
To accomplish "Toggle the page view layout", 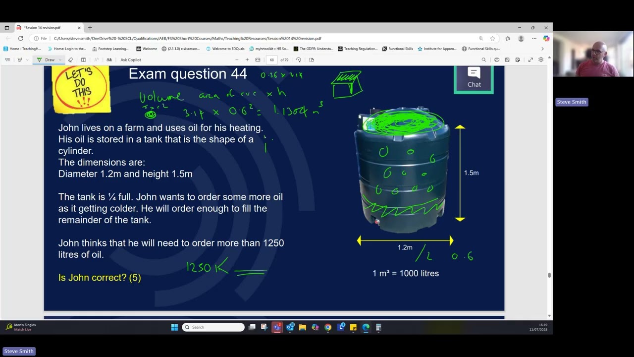I will point(312,59).
